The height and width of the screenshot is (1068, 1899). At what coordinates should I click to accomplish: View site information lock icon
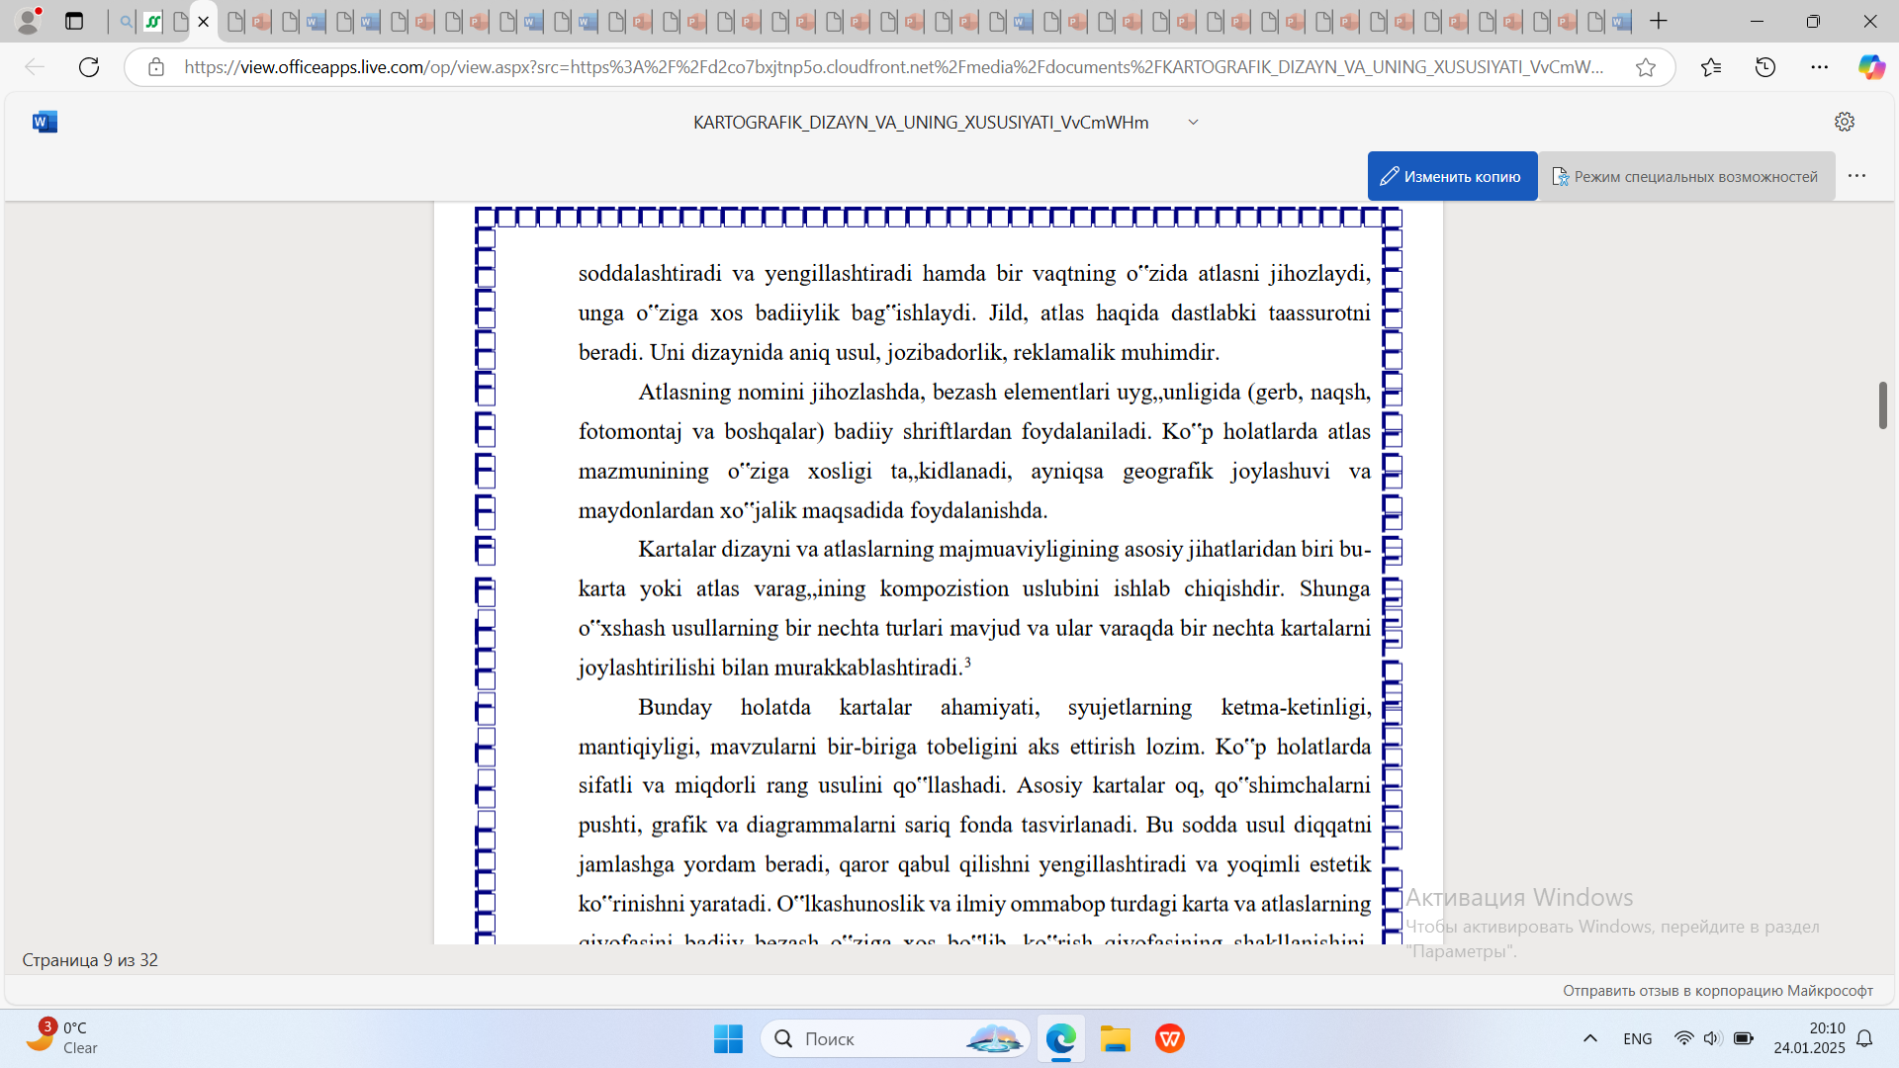pos(155,67)
